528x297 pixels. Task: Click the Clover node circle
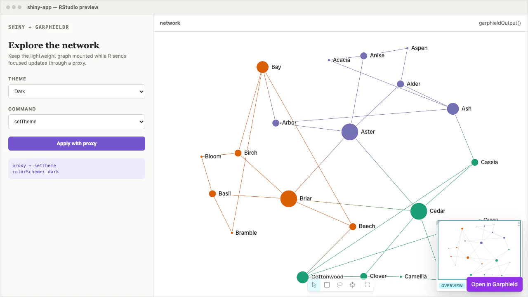(364, 276)
